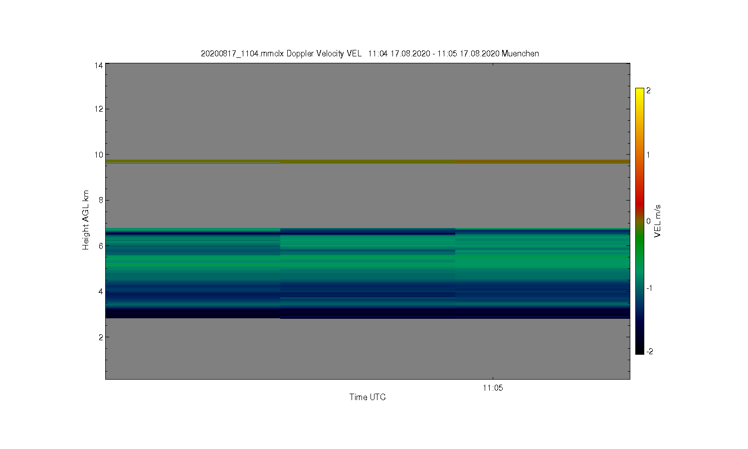Click the colorbar tick label -2
This screenshot has width=748, height=449.
coord(649,351)
